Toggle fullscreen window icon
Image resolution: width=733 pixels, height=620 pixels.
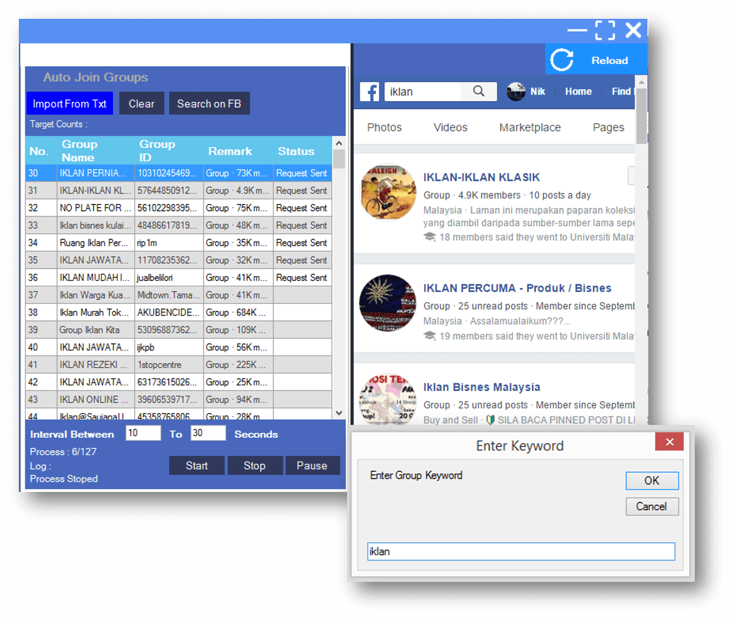pos(605,30)
